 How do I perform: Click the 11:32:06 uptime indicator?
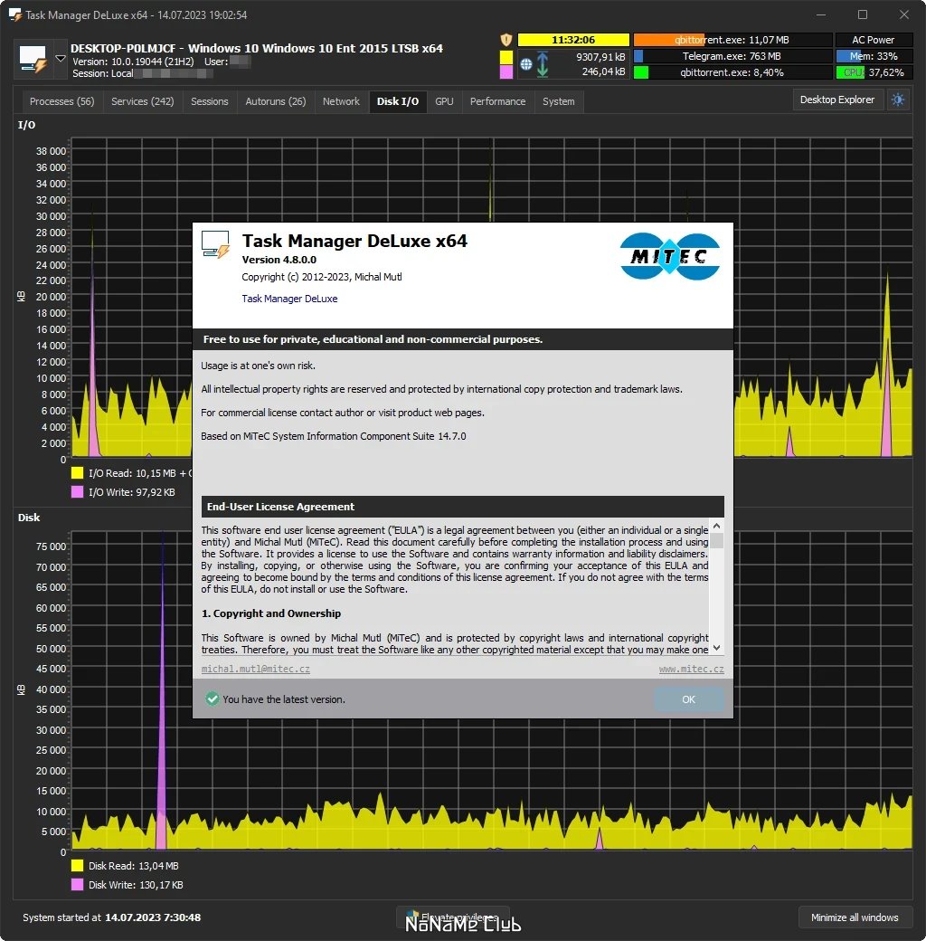click(573, 40)
